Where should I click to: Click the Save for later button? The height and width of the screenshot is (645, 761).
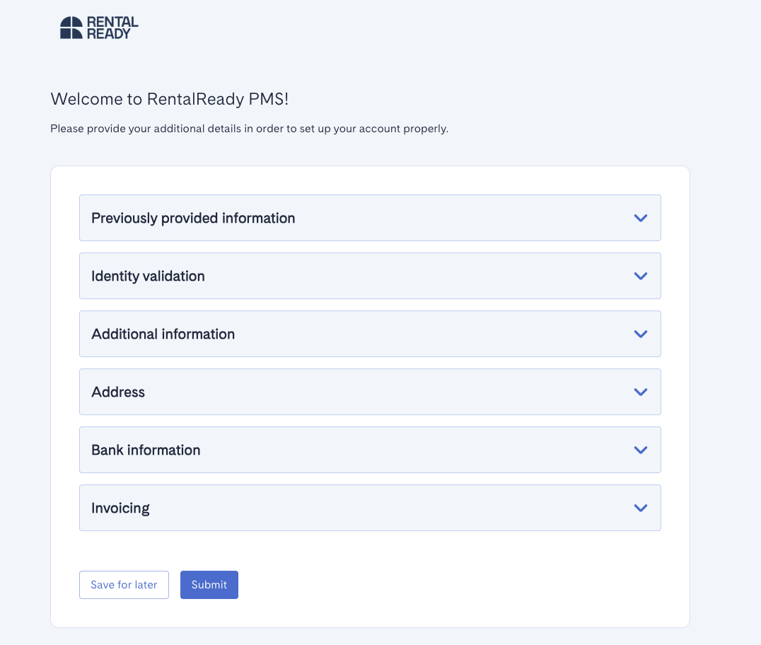124,585
